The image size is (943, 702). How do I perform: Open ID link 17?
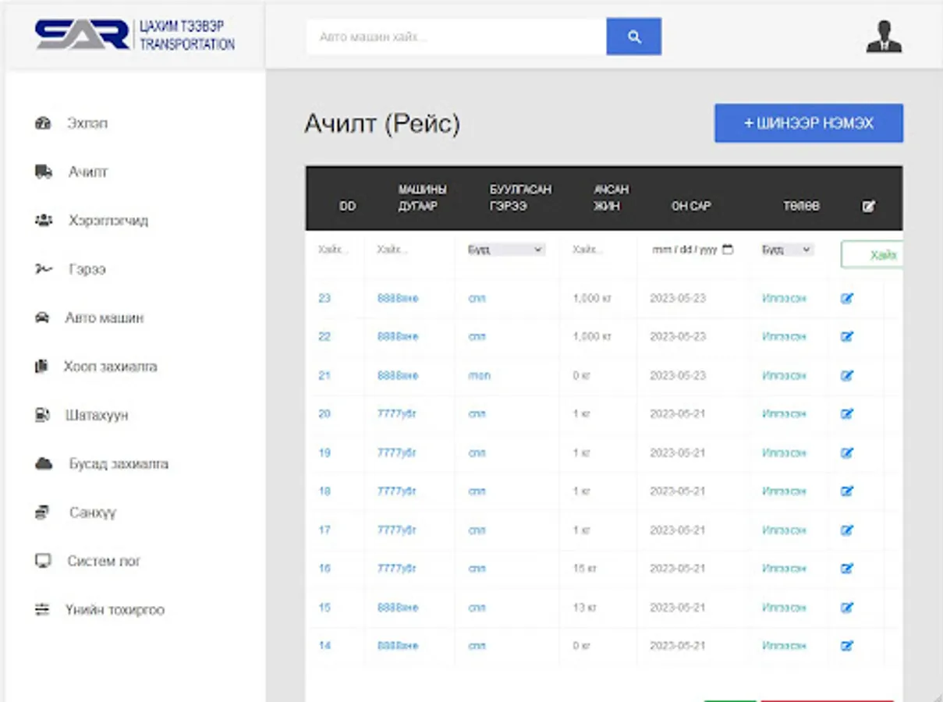coord(324,530)
